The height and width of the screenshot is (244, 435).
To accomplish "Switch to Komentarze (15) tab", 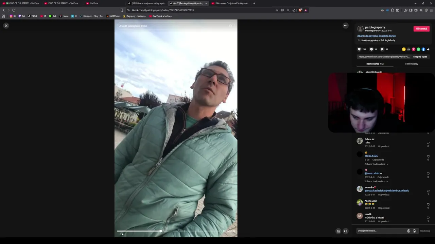I will point(375,64).
